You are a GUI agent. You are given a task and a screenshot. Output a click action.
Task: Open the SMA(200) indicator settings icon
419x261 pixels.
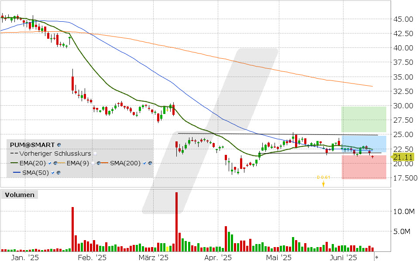(x=150, y=163)
